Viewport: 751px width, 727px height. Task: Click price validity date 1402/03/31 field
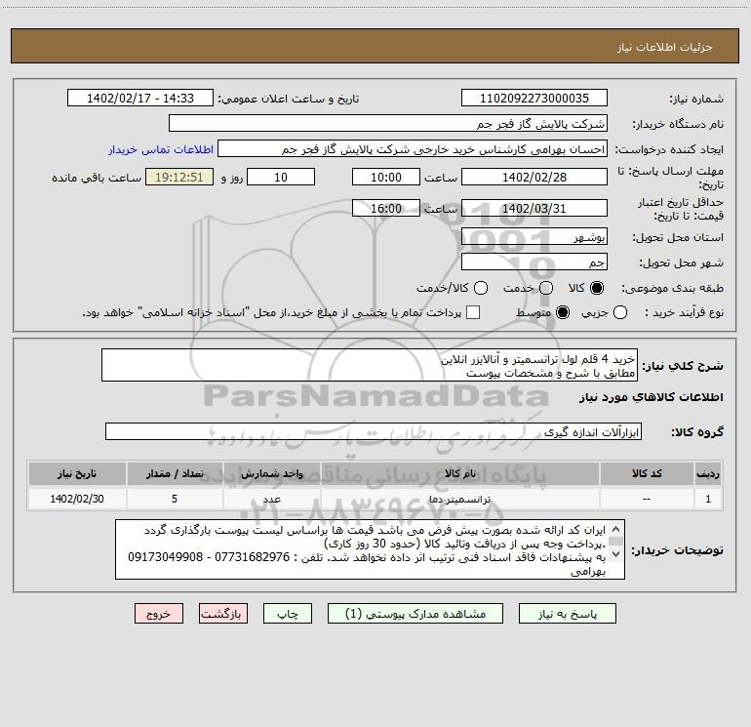pyautogui.click(x=534, y=209)
